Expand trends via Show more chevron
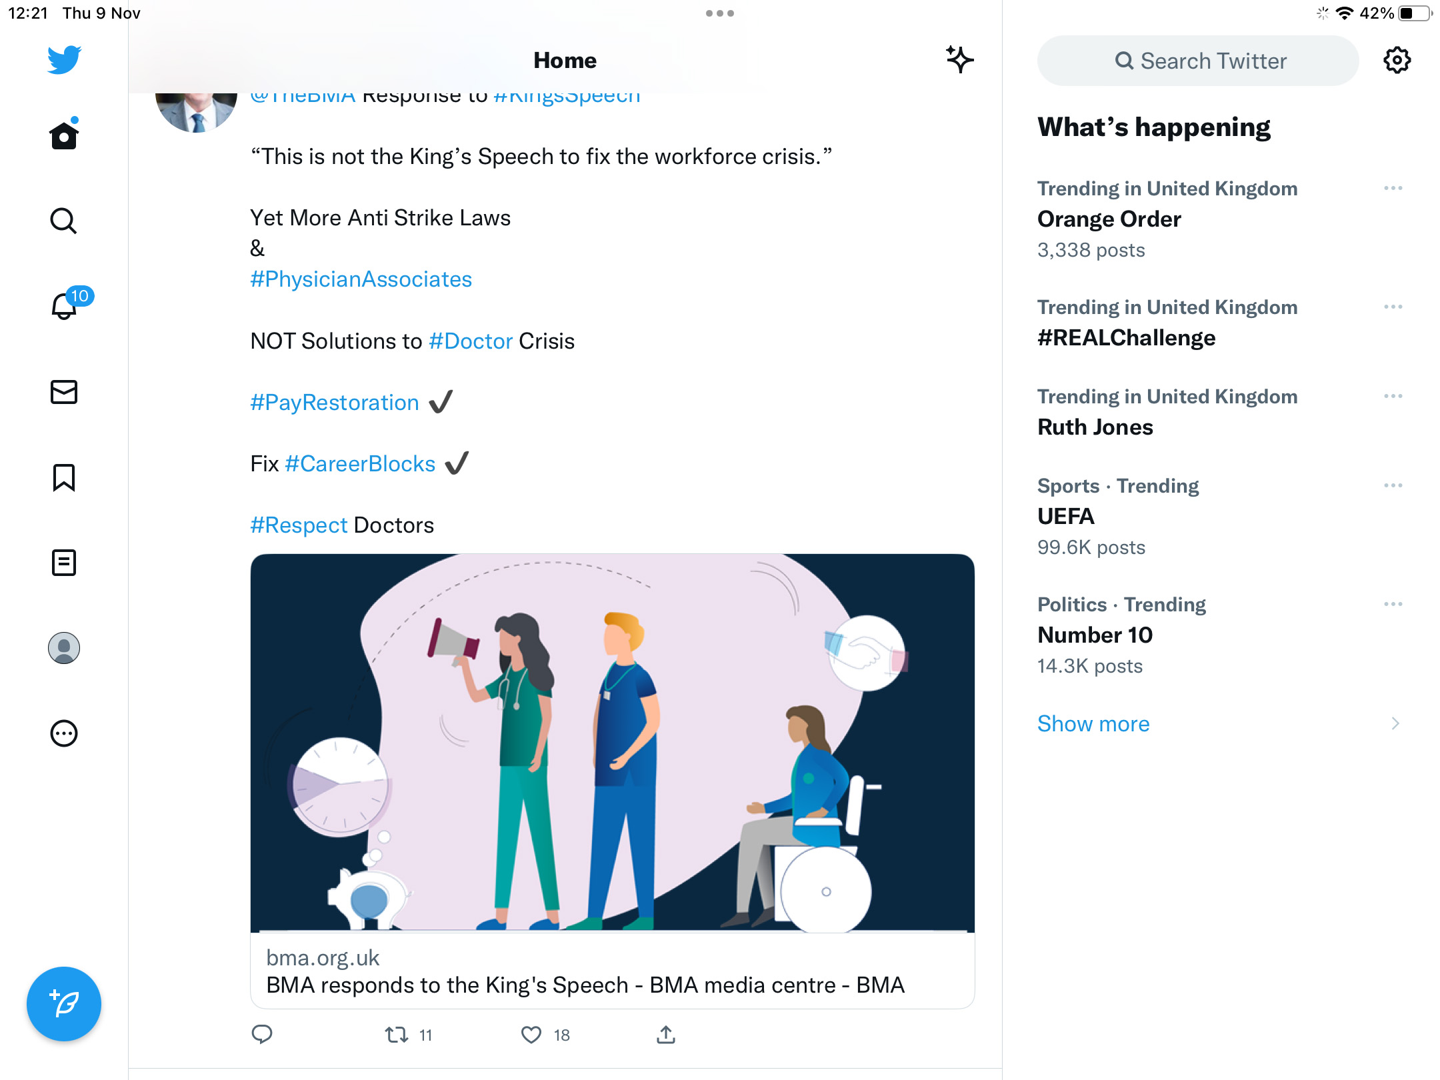 click(x=1395, y=724)
